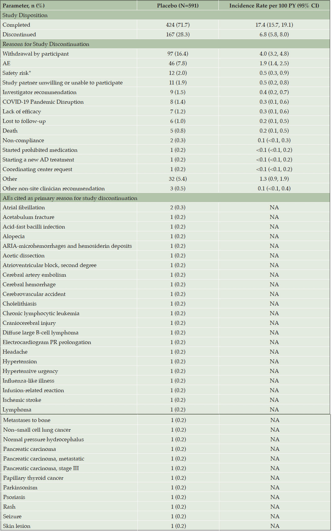Select the value '46 (7.8)'
Screen dimensions: 332x531
point(178,63)
